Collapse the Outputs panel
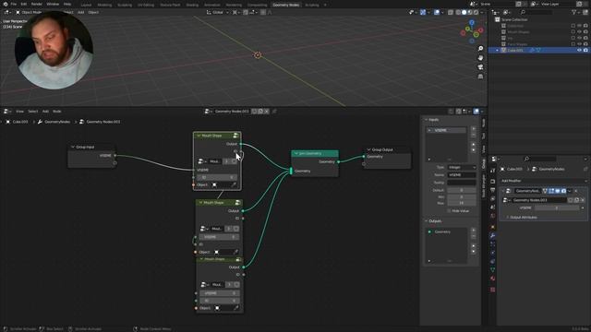This screenshot has height=332, width=591. (x=427, y=221)
